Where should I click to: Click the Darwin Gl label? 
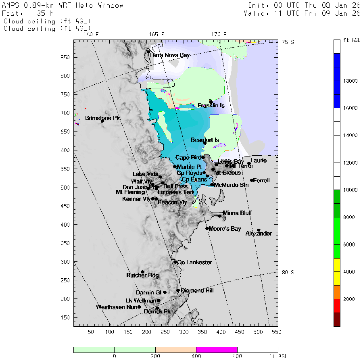tap(148, 292)
